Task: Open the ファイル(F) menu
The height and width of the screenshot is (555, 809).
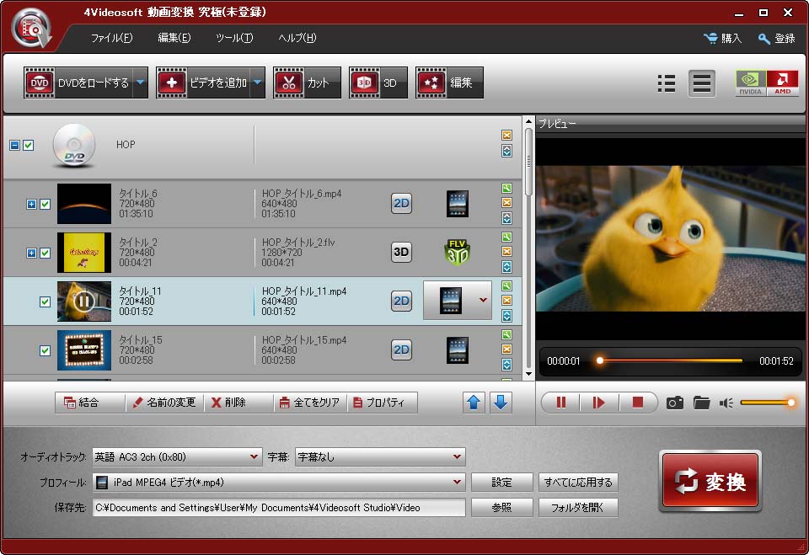Action: 111,38
